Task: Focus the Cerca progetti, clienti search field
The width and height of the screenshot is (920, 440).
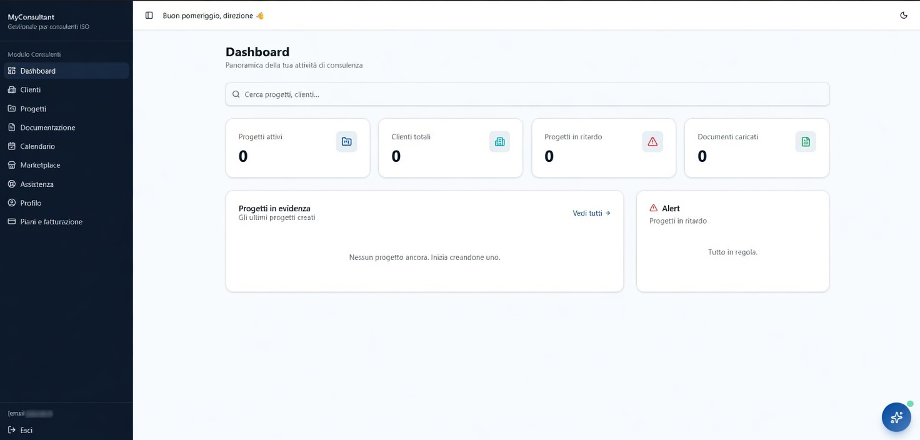Action: point(527,94)
